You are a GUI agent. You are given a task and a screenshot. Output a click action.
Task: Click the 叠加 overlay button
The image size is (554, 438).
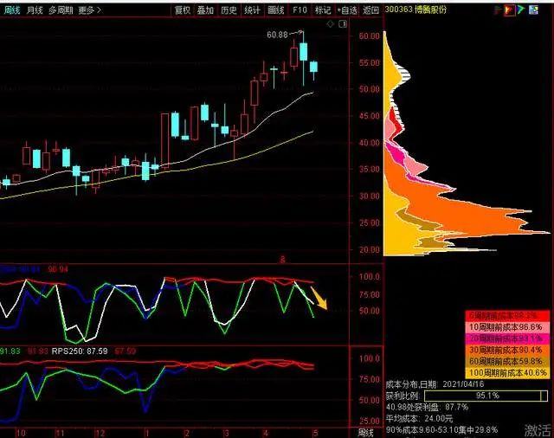pos(206,10)
